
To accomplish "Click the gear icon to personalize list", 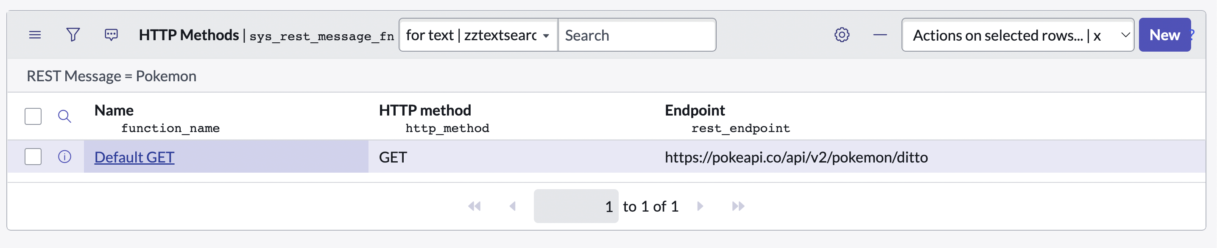I will (x=841, y=35).
